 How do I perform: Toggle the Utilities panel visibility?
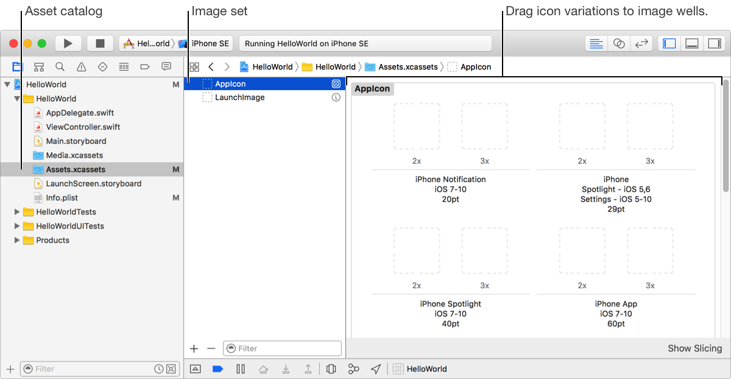[714, 43]
